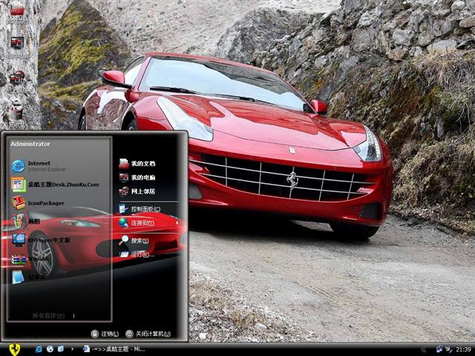This screenshot has width=475, height=356.
Task: Open 我的文档 in the Start menu
Action: point(137,163)
